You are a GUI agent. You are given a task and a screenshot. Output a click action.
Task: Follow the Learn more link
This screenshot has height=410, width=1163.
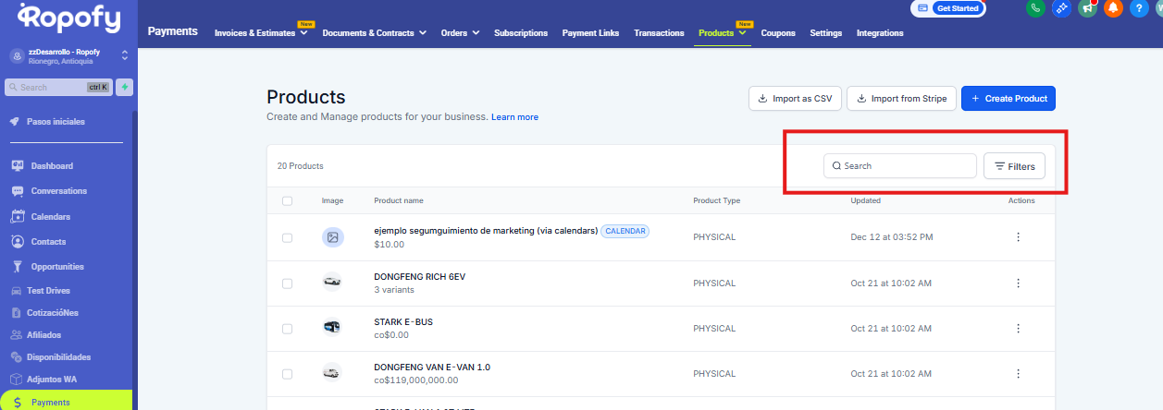[514, 117]
